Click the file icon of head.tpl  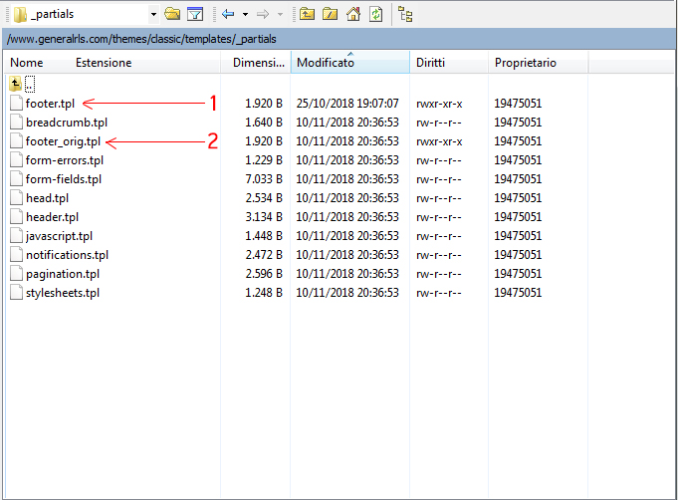(x=17, y=198)
